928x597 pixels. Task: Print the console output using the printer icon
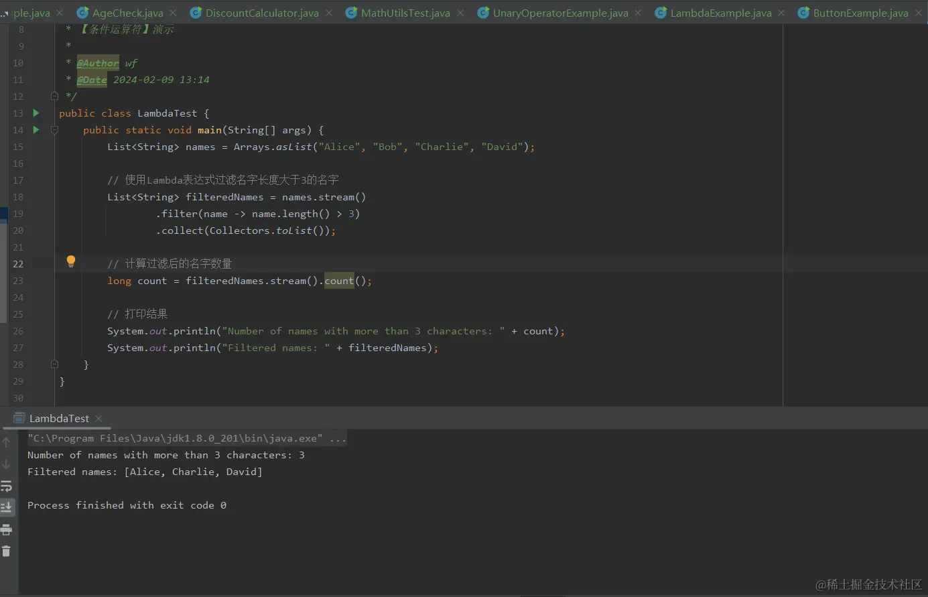coord(6,529)
